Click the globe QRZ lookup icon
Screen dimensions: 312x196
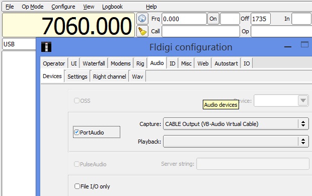tap(142, 19)
